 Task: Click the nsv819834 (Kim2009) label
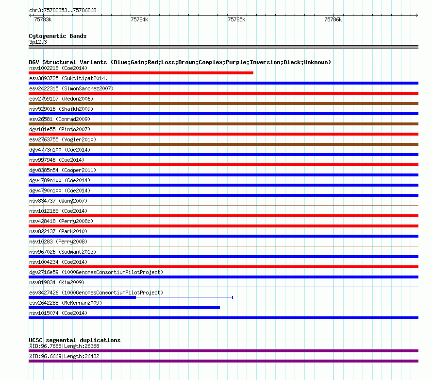click(x=57, y=282)
